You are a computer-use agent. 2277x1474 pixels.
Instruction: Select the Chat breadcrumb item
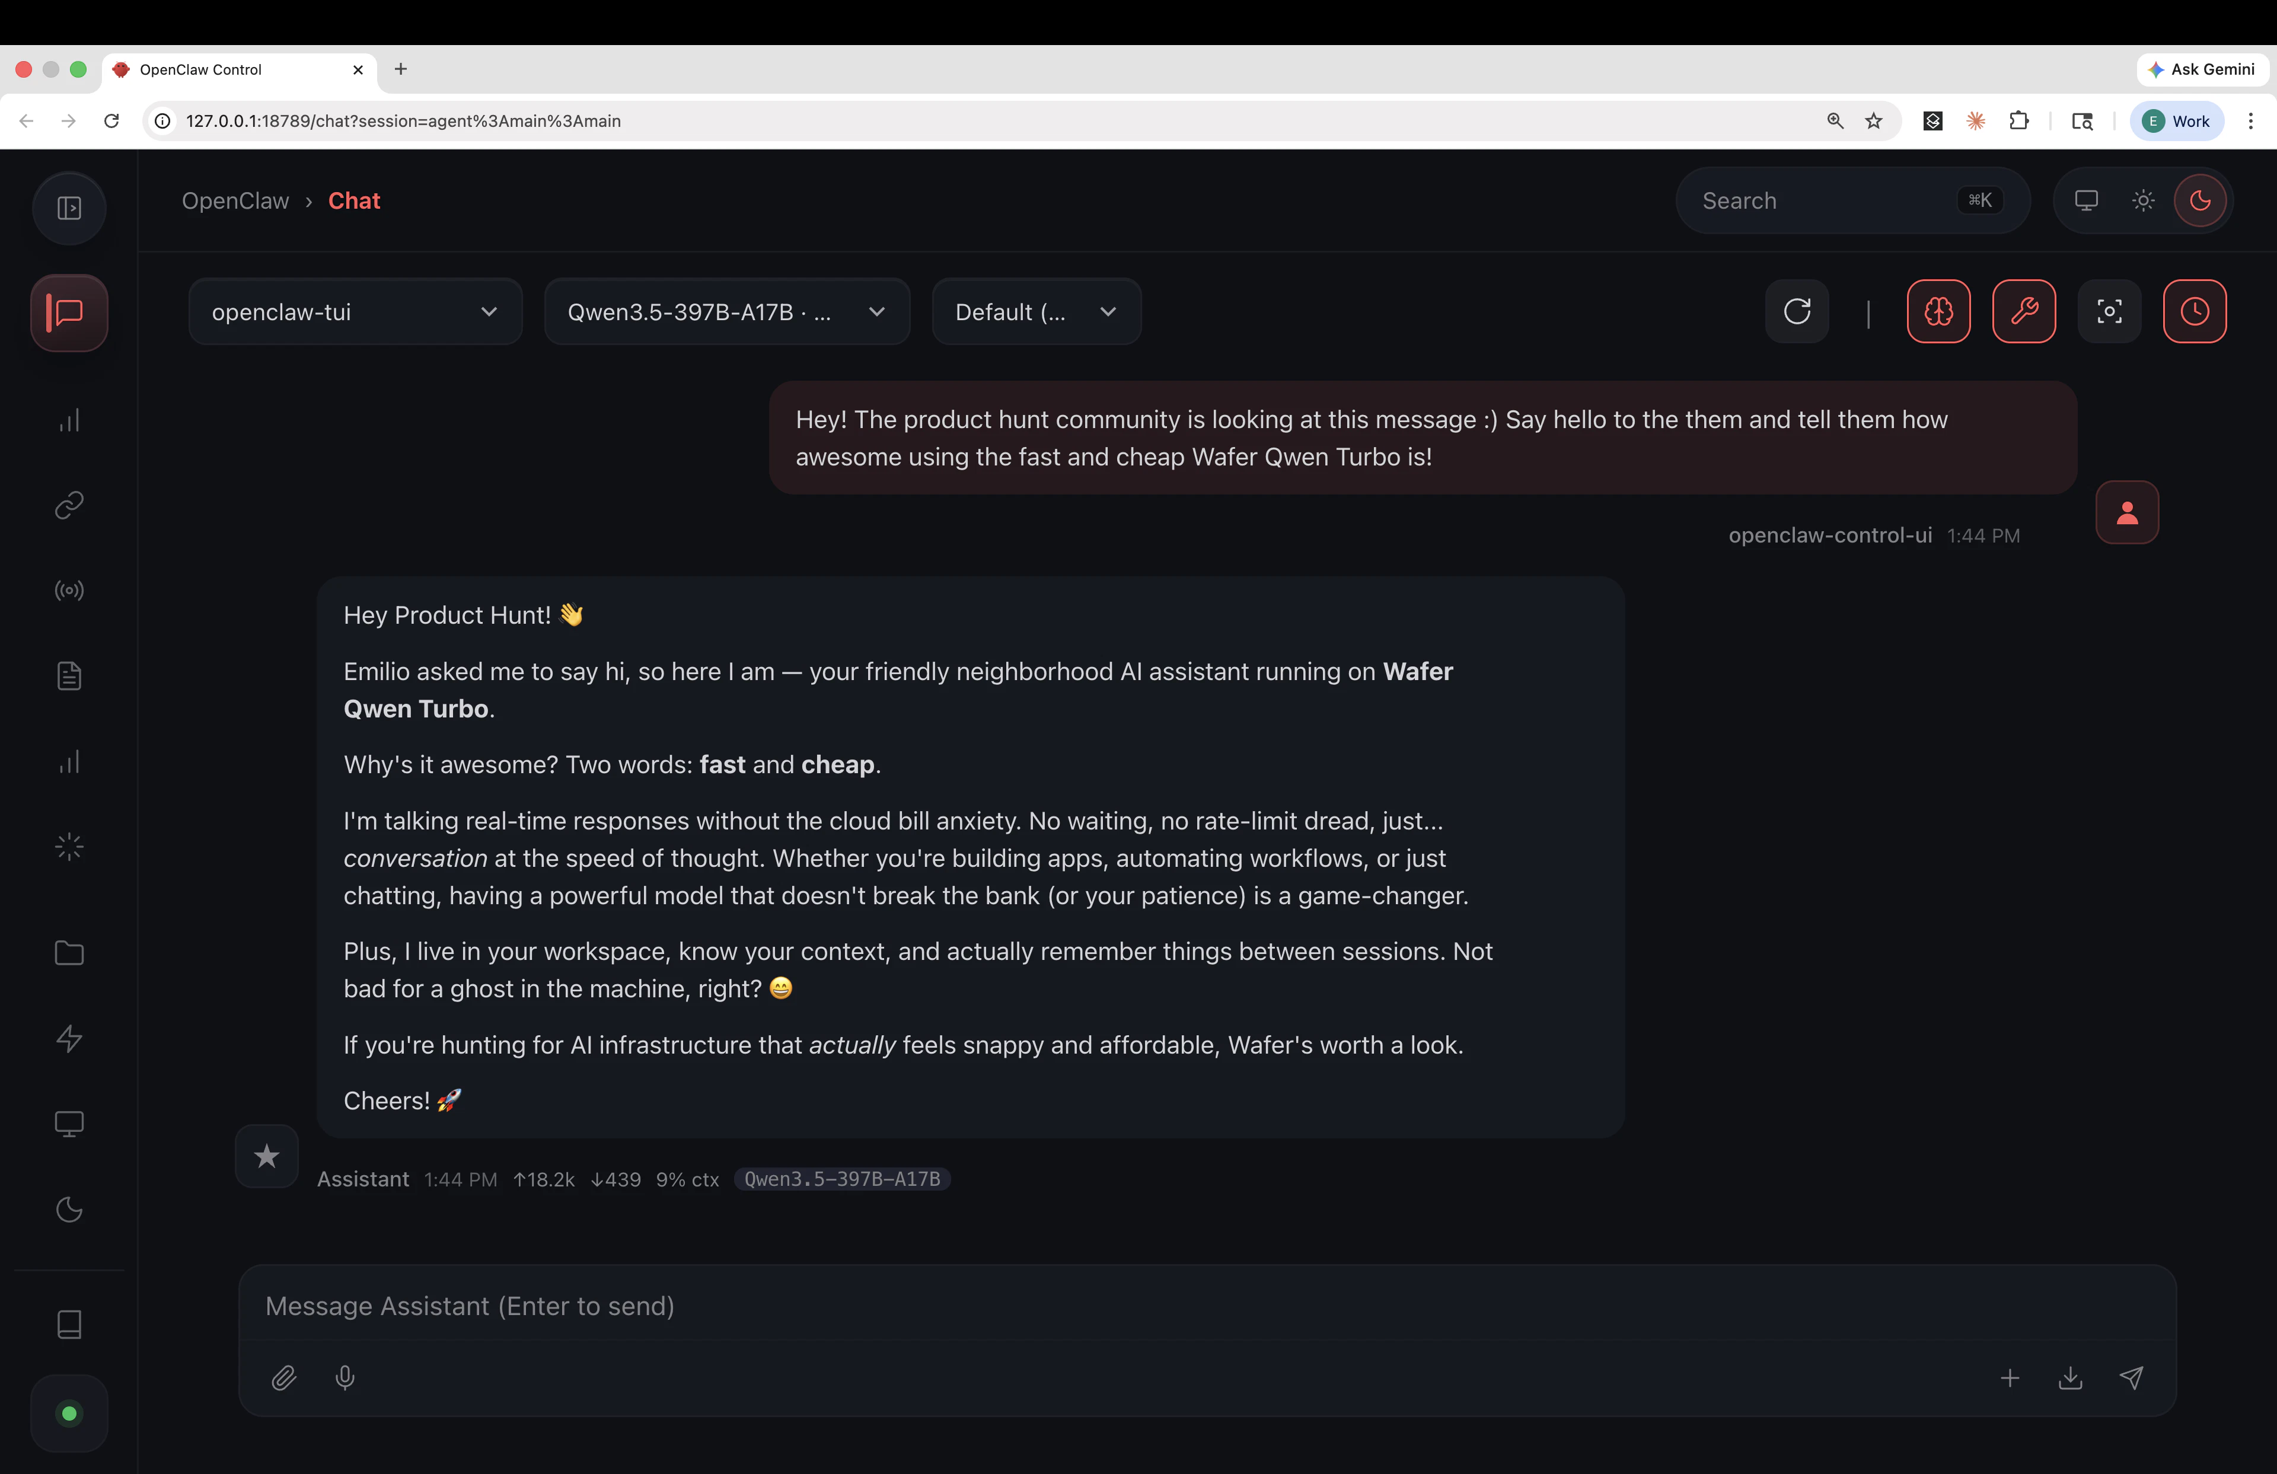354,200
